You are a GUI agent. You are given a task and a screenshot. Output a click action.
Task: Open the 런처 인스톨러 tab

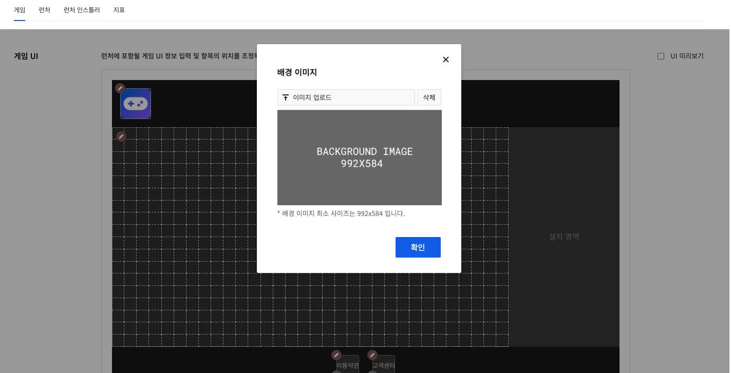[82, 10]
